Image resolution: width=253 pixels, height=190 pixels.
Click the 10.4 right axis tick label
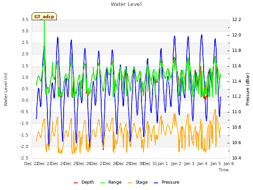[x=236, y=158]
